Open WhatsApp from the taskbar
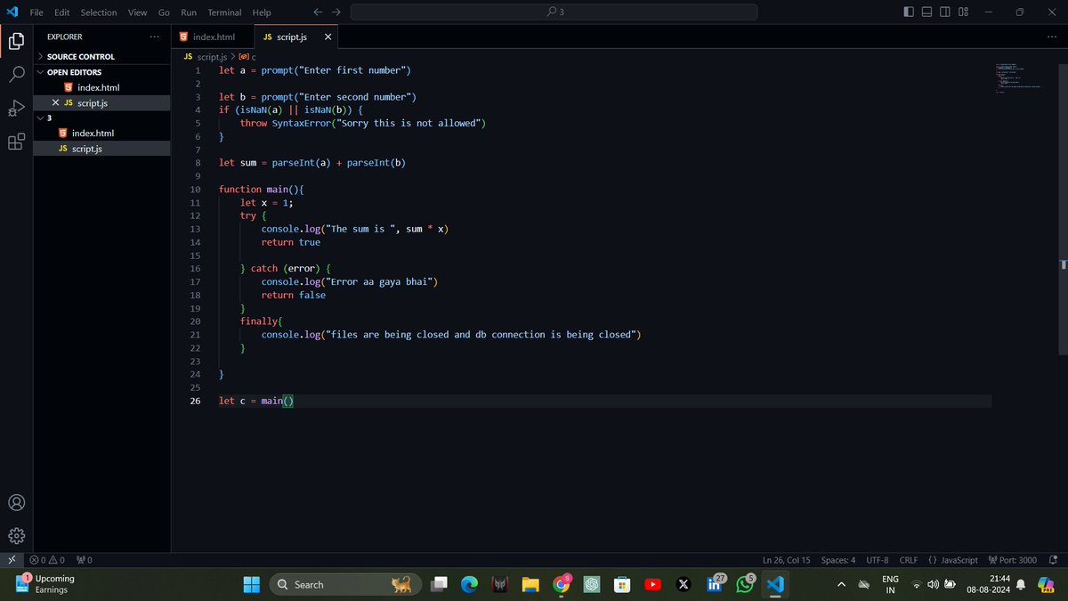 [744, 584]
